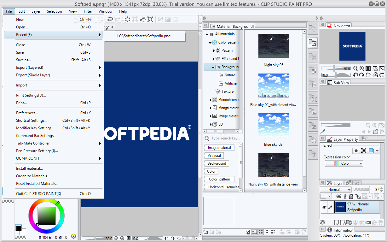
Task: Expand the Monochromatic pattern node
Action: coord(211,100)
